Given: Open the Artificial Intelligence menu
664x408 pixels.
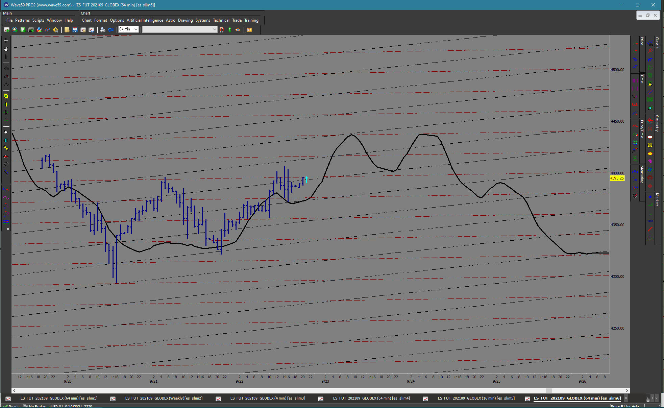Looking at the screenshot, I should coord(145,20).
